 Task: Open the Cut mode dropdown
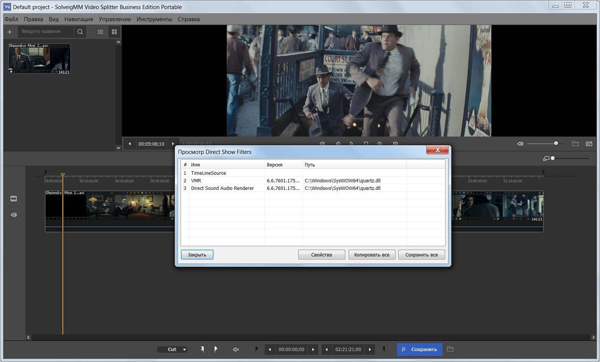pos(173,349)
